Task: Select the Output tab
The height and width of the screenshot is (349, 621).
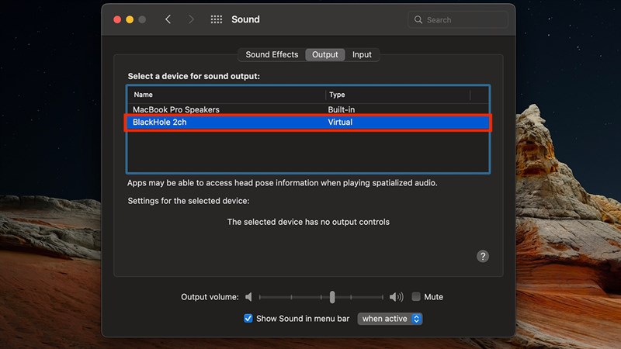Action: coord(325,54)
